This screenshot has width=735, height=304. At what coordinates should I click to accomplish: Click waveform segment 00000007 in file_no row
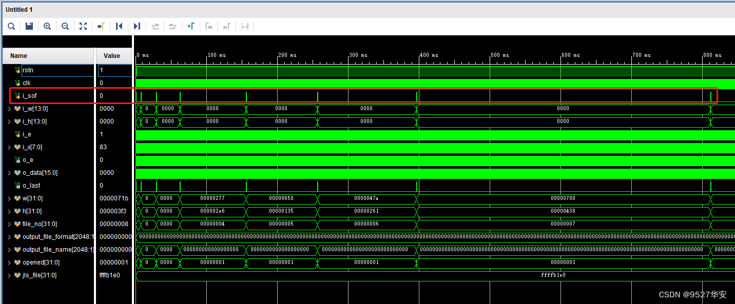(x=563, y=224)
